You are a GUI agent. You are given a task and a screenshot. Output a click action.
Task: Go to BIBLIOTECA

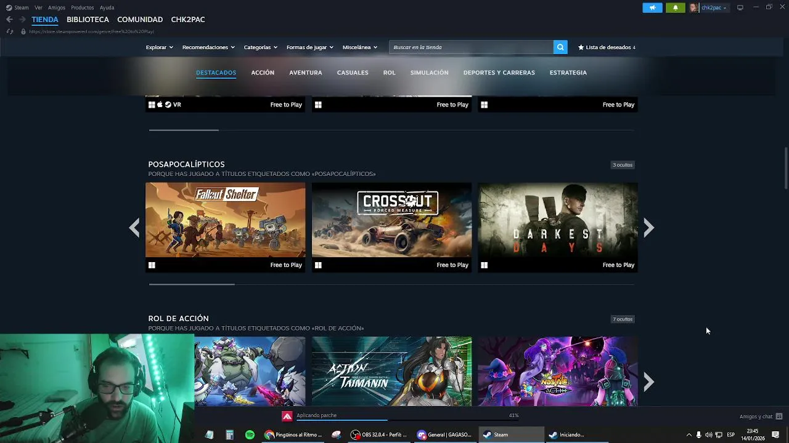88,20
